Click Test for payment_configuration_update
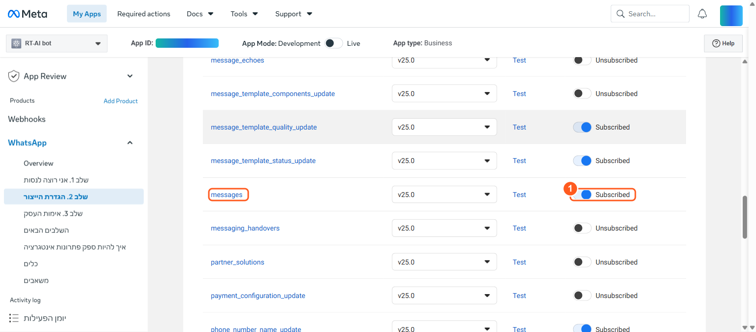Screen dimensions: 756x332 (519, 296)
